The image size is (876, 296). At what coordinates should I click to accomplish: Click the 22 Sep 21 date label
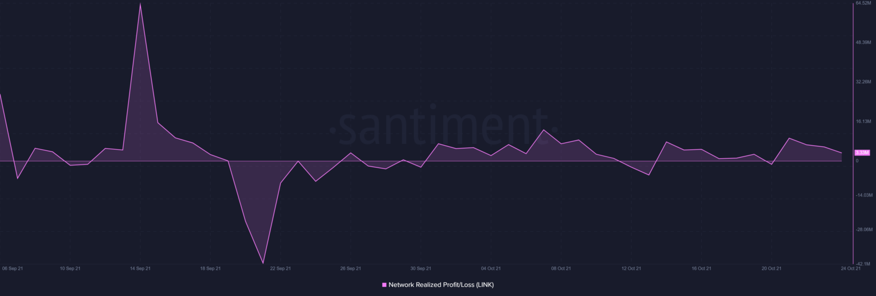click(281, 268)
